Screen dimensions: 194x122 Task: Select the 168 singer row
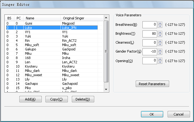point(52,58)
